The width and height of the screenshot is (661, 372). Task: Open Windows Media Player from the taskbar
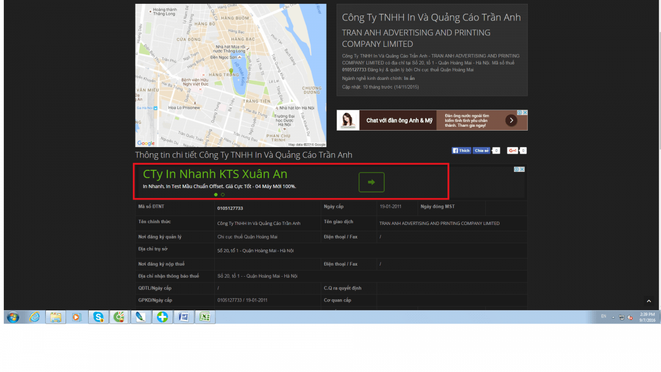[77, 317]
